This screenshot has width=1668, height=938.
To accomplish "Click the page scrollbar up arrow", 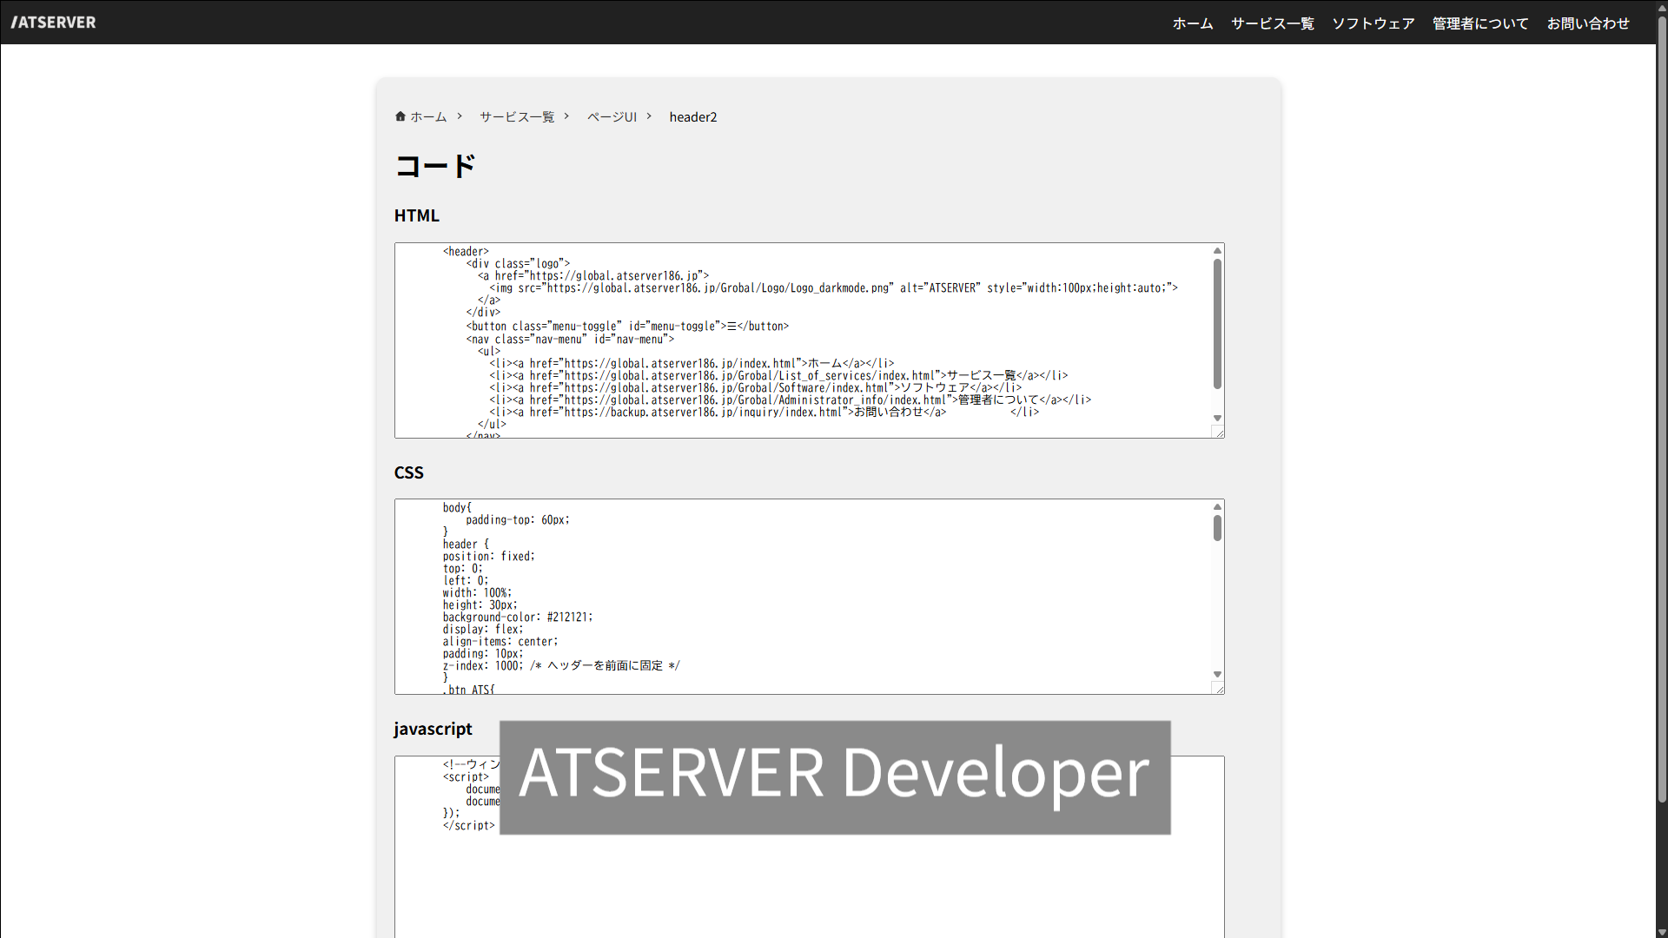I will click(x=1661, y=7).
